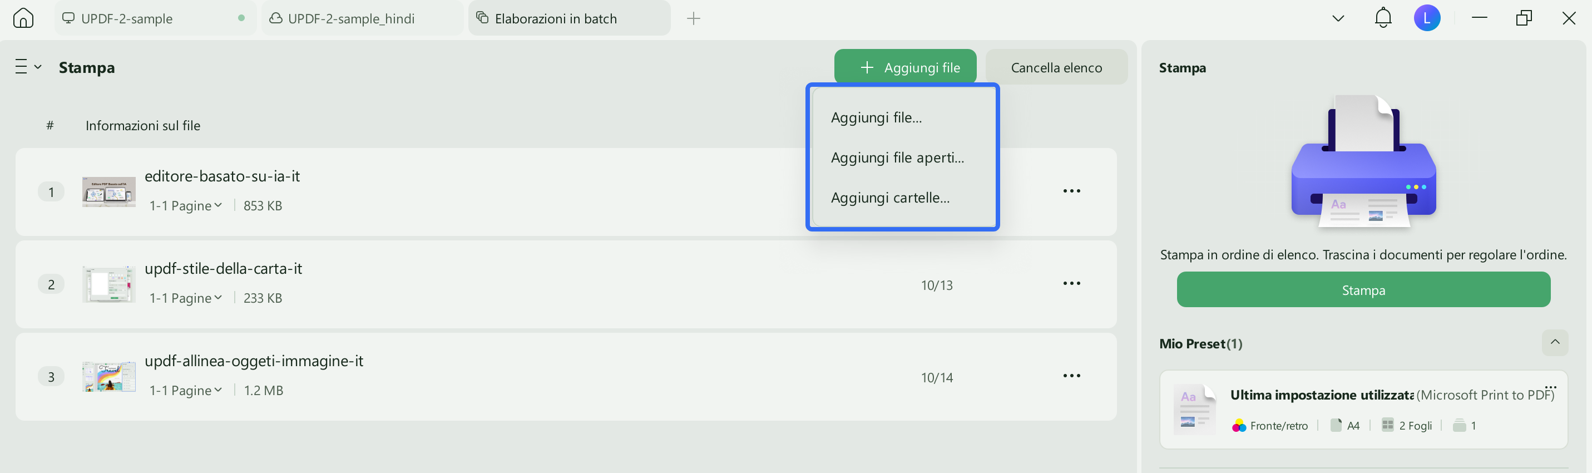This screenshot has height=473, width=1592.
Task: Open more options for editore-basato-su-ia-it
Action: (x=1072, y=191)
